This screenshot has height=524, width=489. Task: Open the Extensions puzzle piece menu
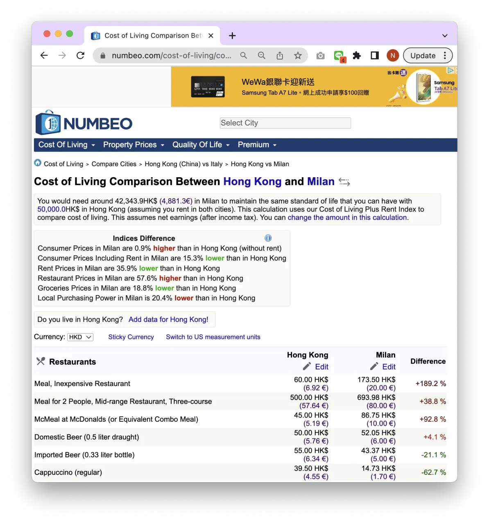point(357,56)
